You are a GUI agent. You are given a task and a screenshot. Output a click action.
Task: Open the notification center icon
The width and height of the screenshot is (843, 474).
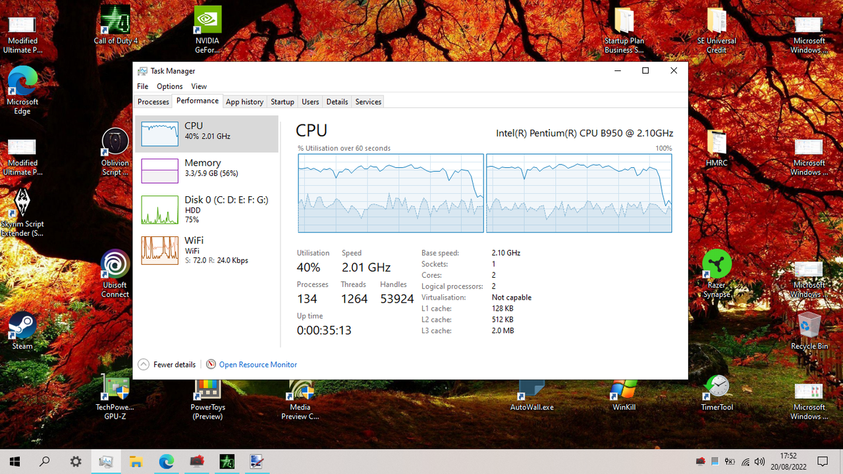[823, 461]
